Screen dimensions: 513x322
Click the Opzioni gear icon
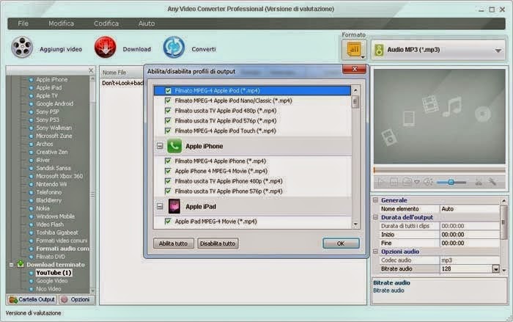[64, 299]
